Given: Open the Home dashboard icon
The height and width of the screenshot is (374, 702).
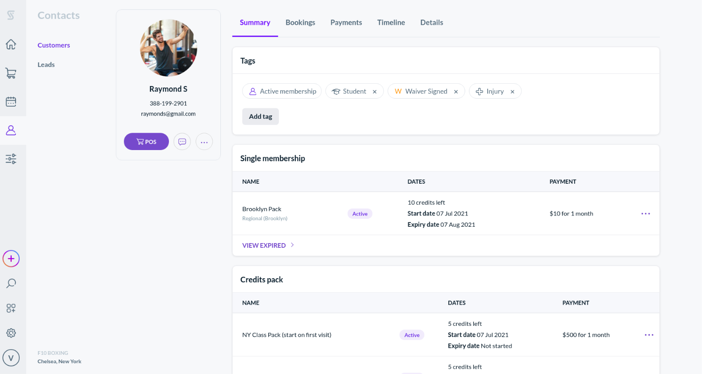Looking at the screenshot, I should (11, 44).
